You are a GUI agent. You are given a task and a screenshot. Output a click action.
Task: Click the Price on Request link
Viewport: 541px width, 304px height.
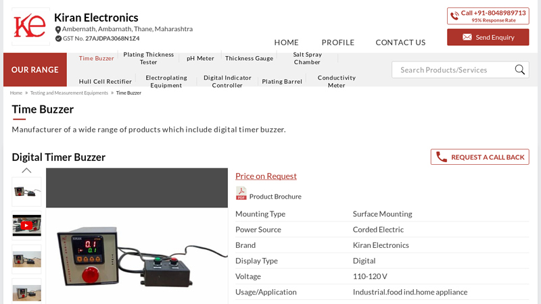pyautogui.click(x=266, y=176)
